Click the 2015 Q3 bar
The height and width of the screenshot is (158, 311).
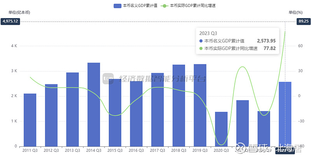click(115, 113)
